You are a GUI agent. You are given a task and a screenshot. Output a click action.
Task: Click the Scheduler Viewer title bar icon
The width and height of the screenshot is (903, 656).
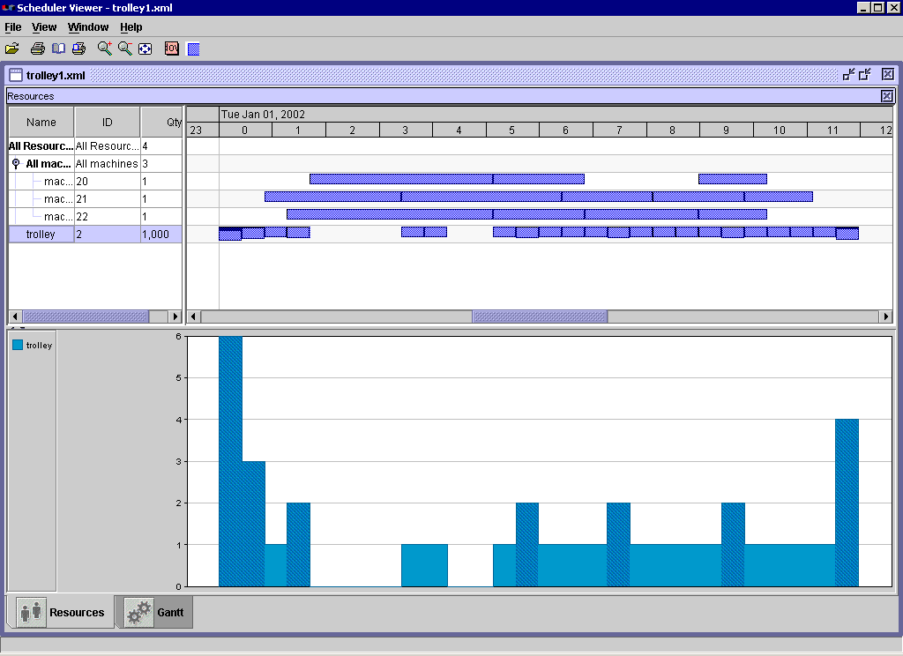[x=8, y=7]
